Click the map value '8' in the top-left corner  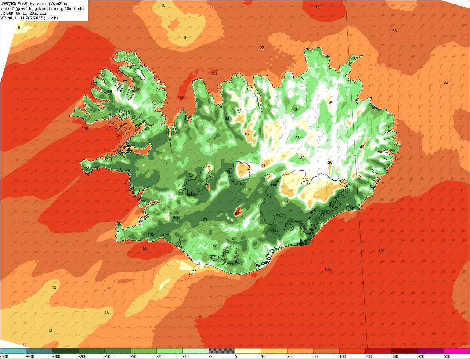coord(19,27)
